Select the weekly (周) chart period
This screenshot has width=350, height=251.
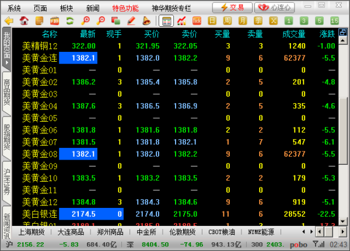(228, 21)
